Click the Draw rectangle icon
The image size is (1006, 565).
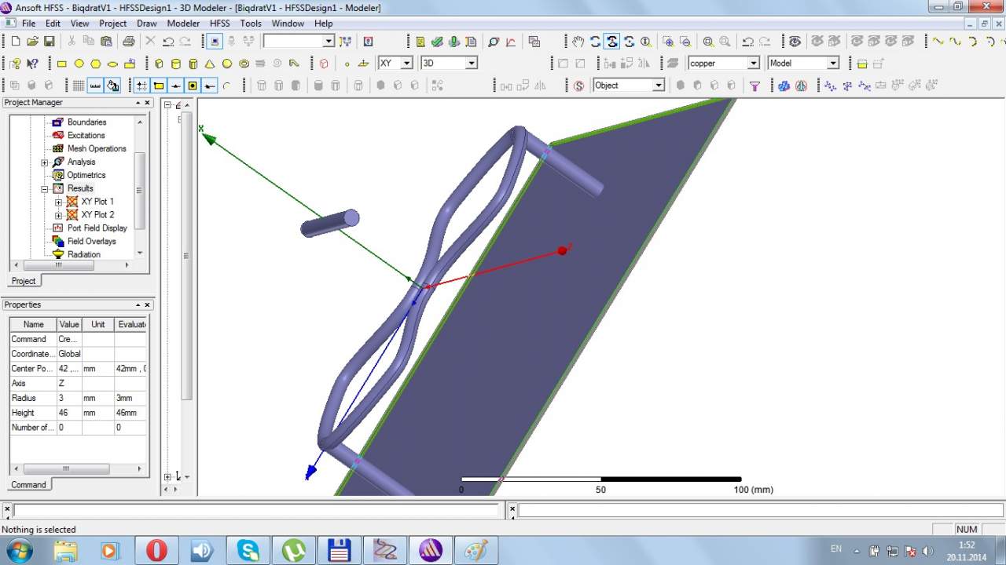[x=62, y=64]
